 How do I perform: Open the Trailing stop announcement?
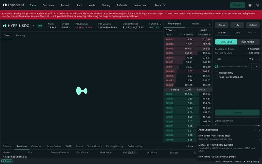tap(214, 136)
